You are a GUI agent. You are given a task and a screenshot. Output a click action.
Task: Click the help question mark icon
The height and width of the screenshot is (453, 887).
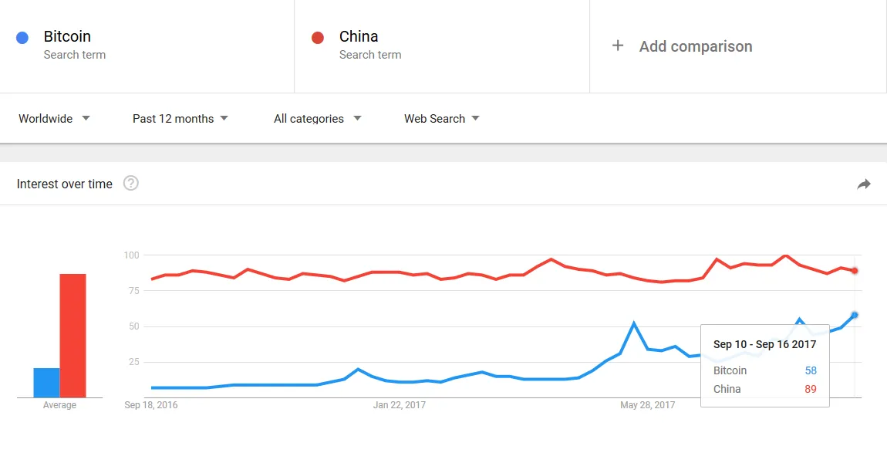[131, 184]
